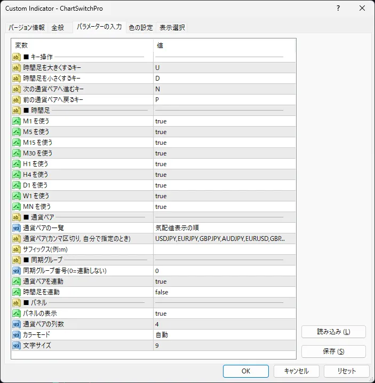Edit the 通貨ペアの列数 value 4

pyautogui.click(x=224, y=324)
